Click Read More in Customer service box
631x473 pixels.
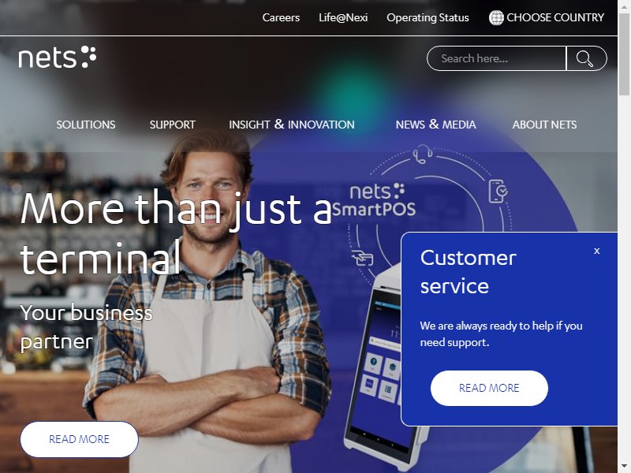click(x=489, y=388)
